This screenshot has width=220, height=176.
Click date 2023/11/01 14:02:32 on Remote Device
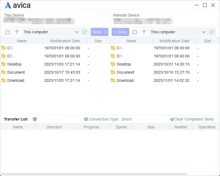point(171,80)
